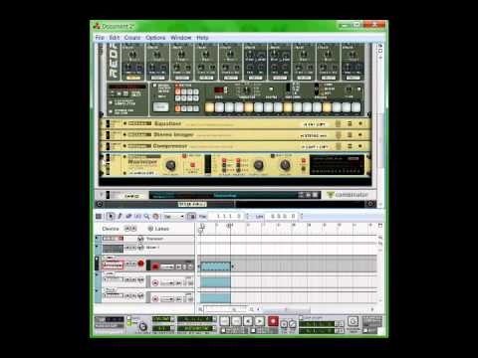Click the Redrum Flam amount knob
478x358 pixels.
click(x=349, y=89)
